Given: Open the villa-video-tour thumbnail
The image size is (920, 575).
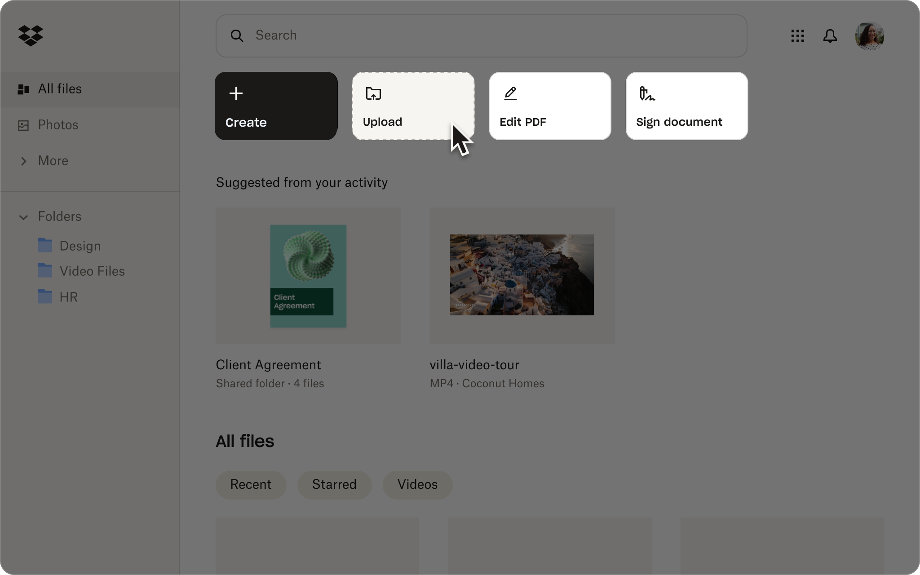Looking at the screenshot, I should pyautogui.click(x=522, y=274).
